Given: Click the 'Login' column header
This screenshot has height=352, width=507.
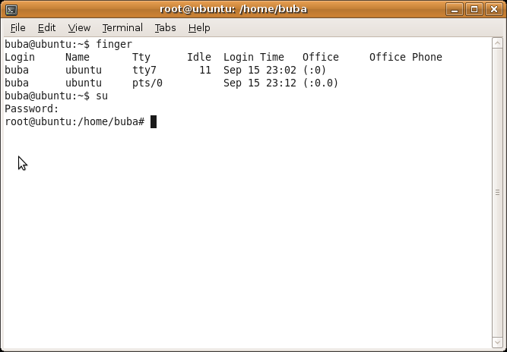Looking at the screenshot, I should (20, 57).
